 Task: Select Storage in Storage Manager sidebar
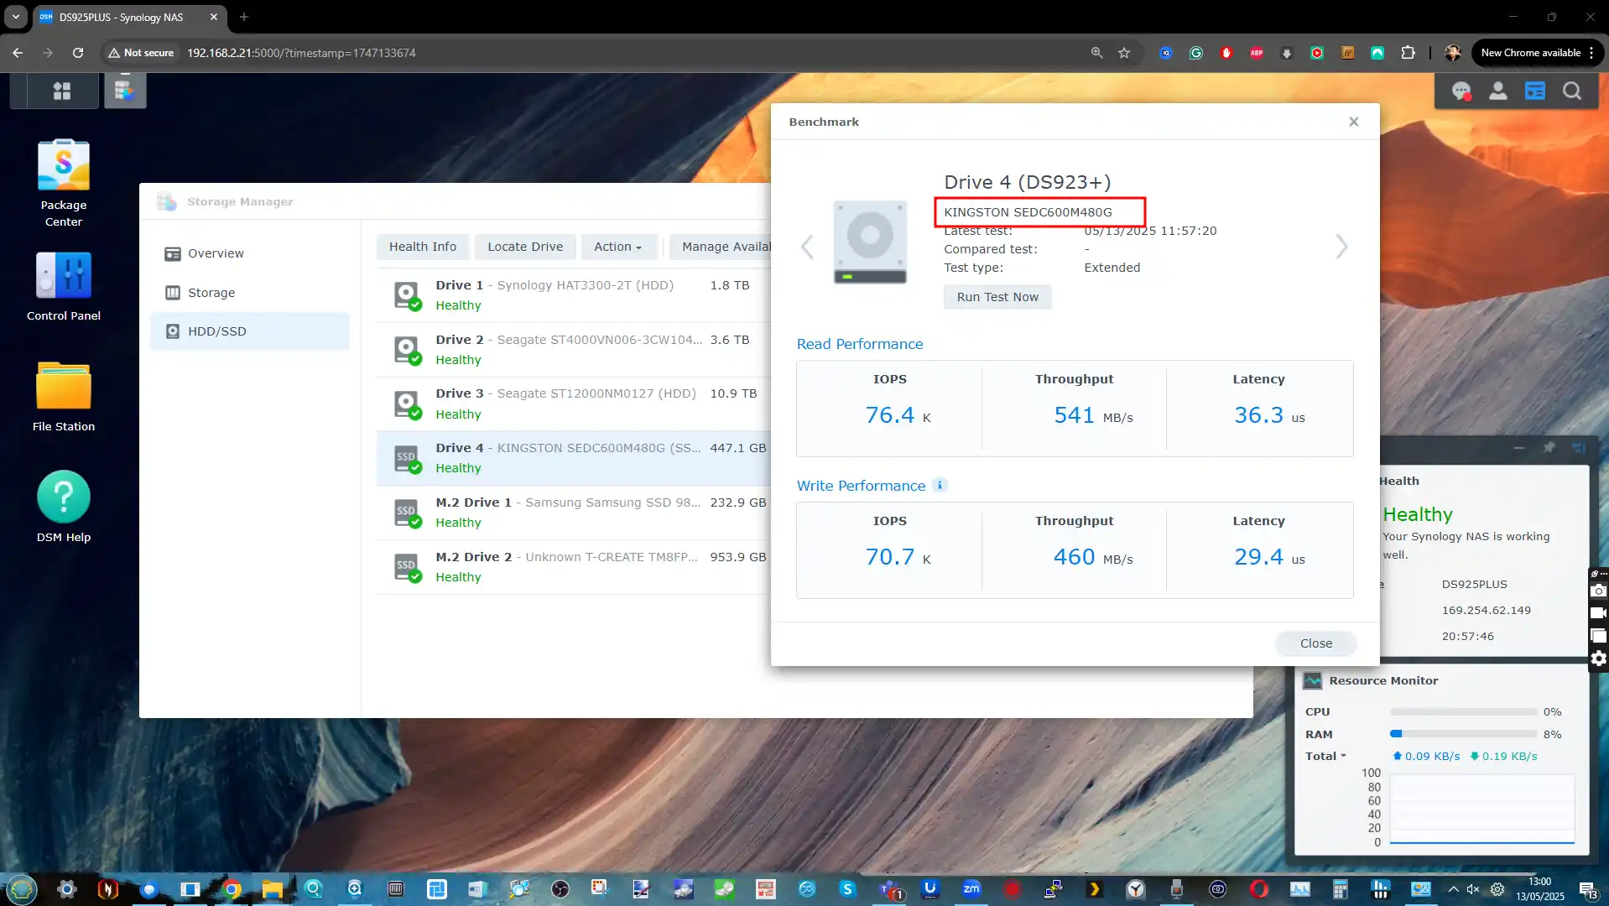click(x=250, y=293)
